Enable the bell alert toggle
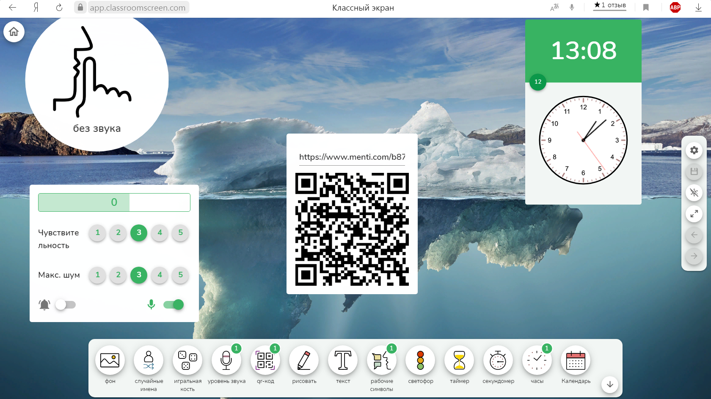The image size is (711, 399). coord(66,304)
